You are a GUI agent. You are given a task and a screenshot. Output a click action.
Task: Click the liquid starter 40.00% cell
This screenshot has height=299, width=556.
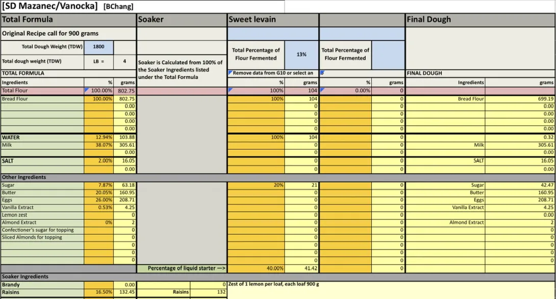tap(256, 268)
